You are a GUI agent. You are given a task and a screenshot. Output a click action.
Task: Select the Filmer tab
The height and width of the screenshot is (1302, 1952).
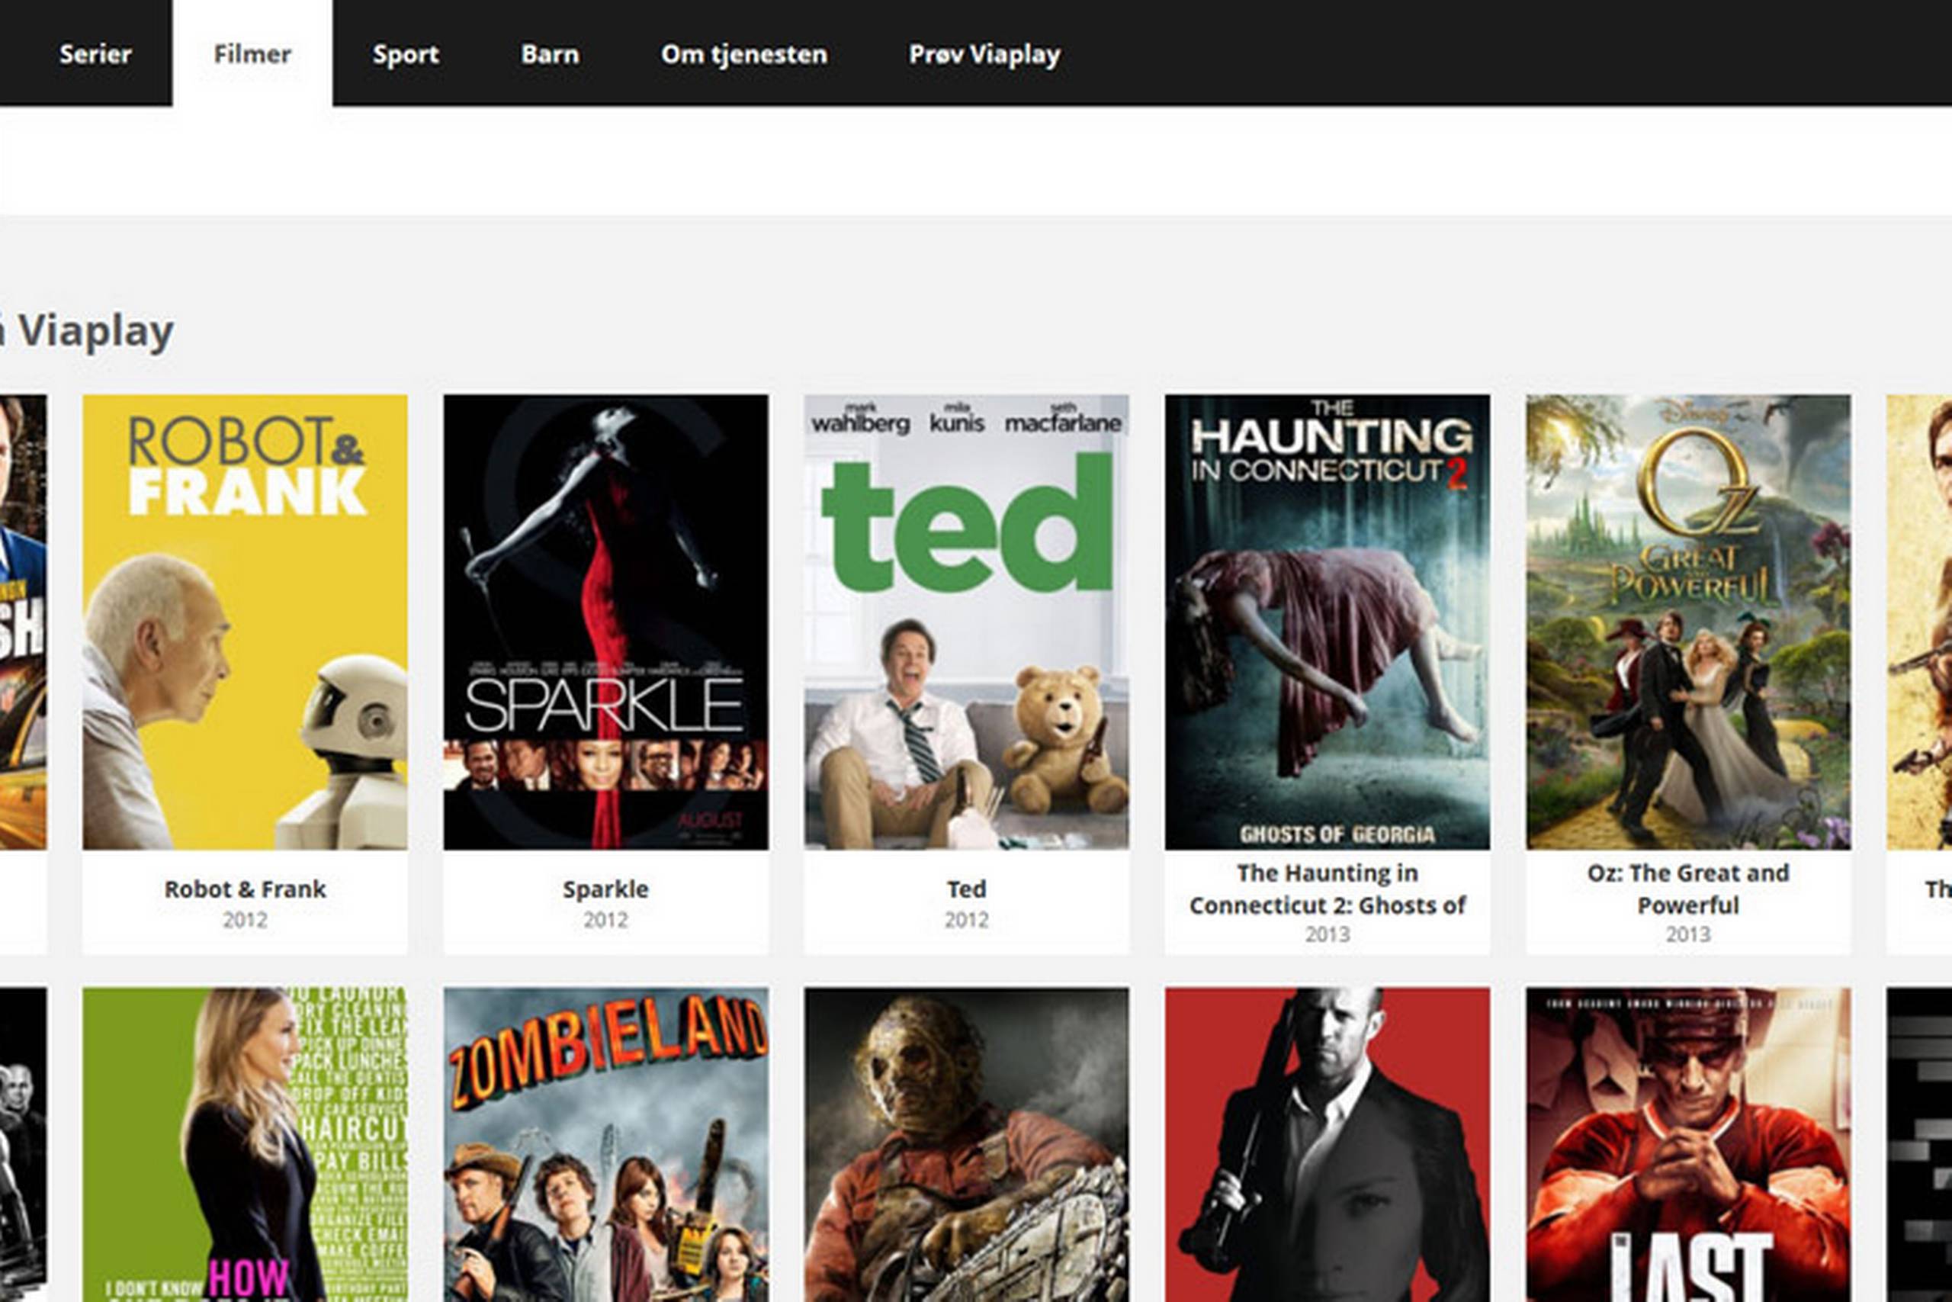(252, 54)
